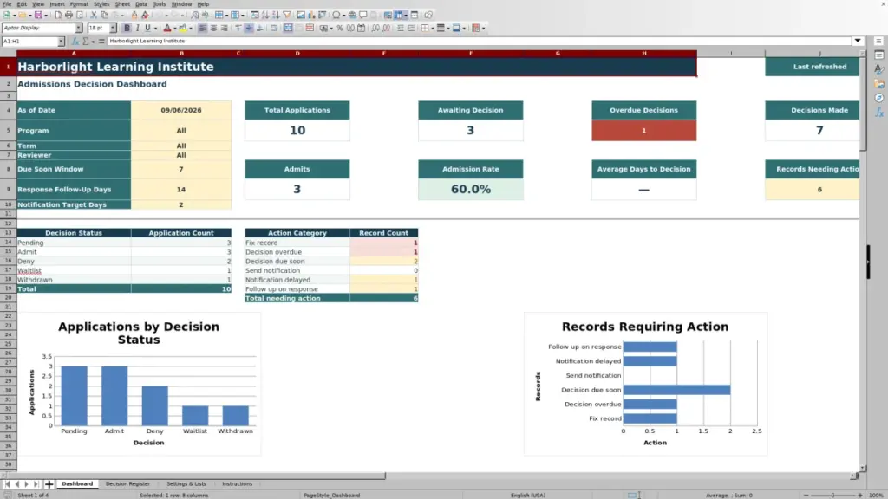Click the Background Color highlight swatch
The image size is (888, 499).
tap(183, 28)
